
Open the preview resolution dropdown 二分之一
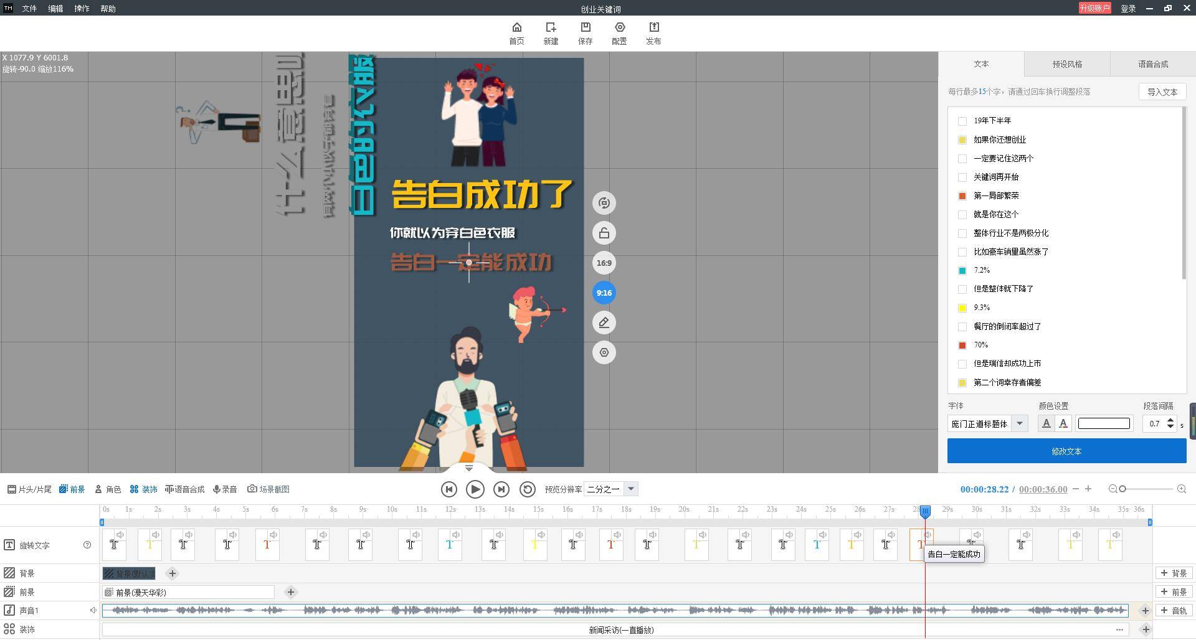click(x=630, y=489)
